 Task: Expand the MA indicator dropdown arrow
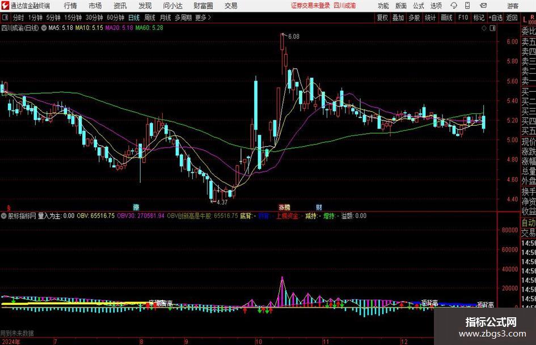pos(44,28)
